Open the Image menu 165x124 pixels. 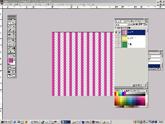(x=27, y=5)
